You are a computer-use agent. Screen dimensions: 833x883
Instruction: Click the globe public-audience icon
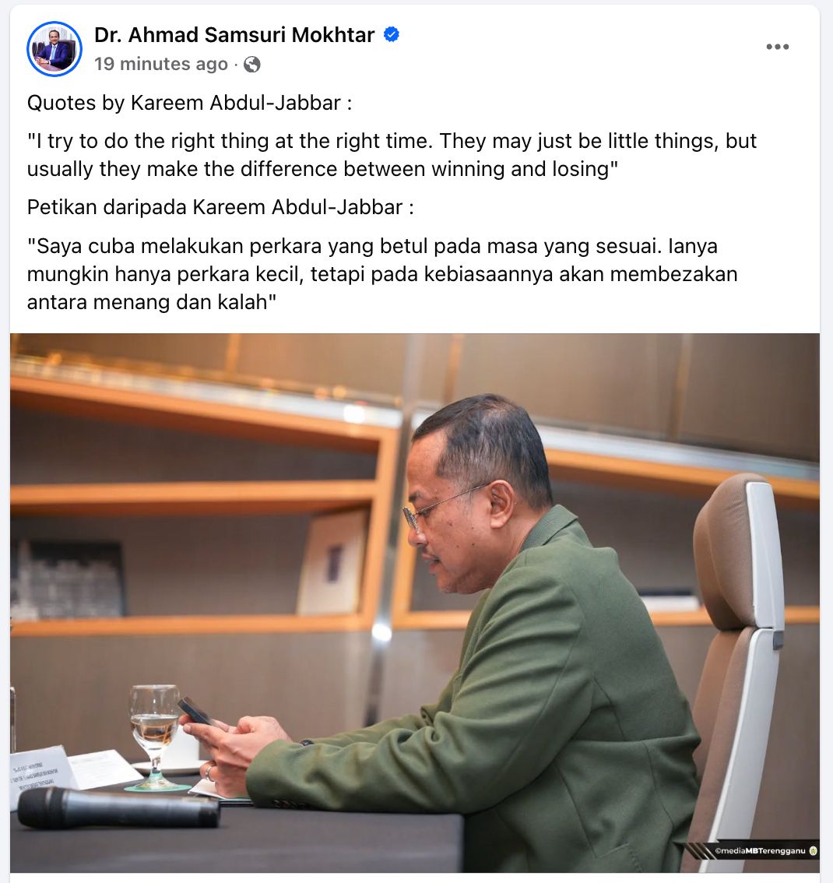[x=252, y=65]
